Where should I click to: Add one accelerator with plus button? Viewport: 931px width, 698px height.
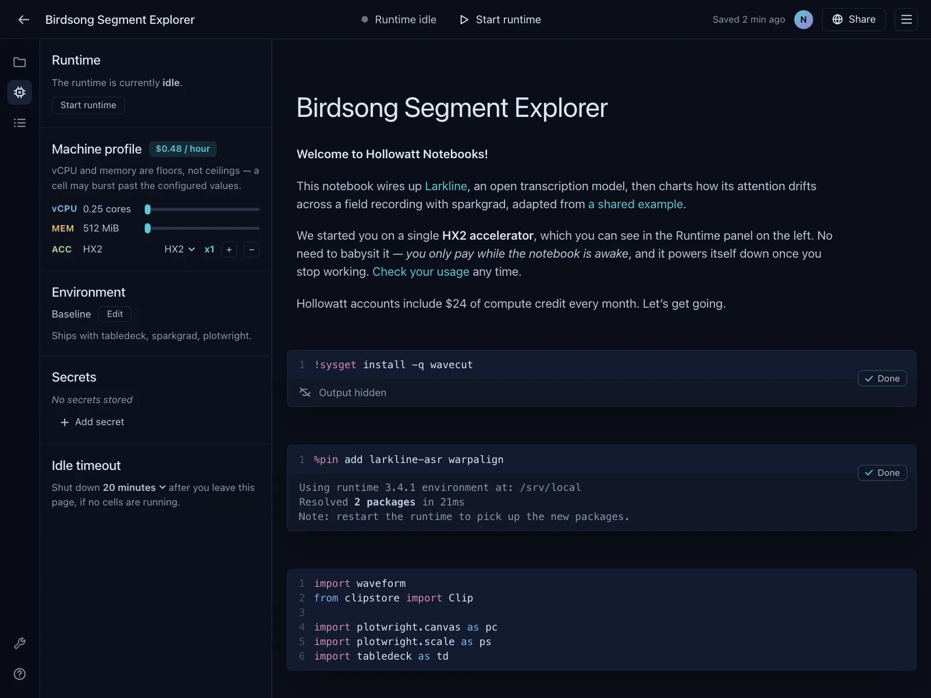coord(229,250)
